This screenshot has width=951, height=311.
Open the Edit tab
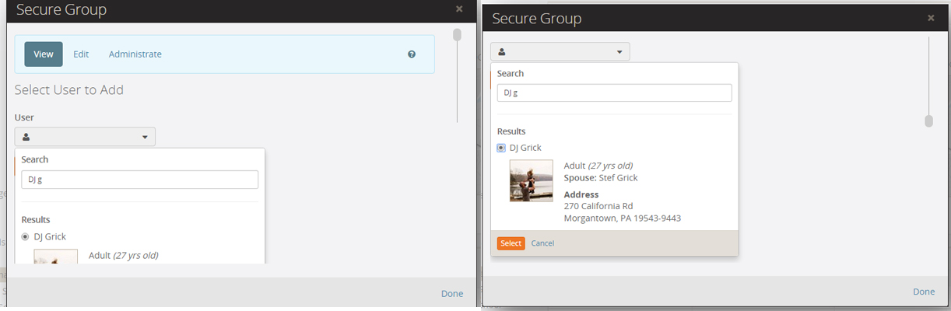81,54
